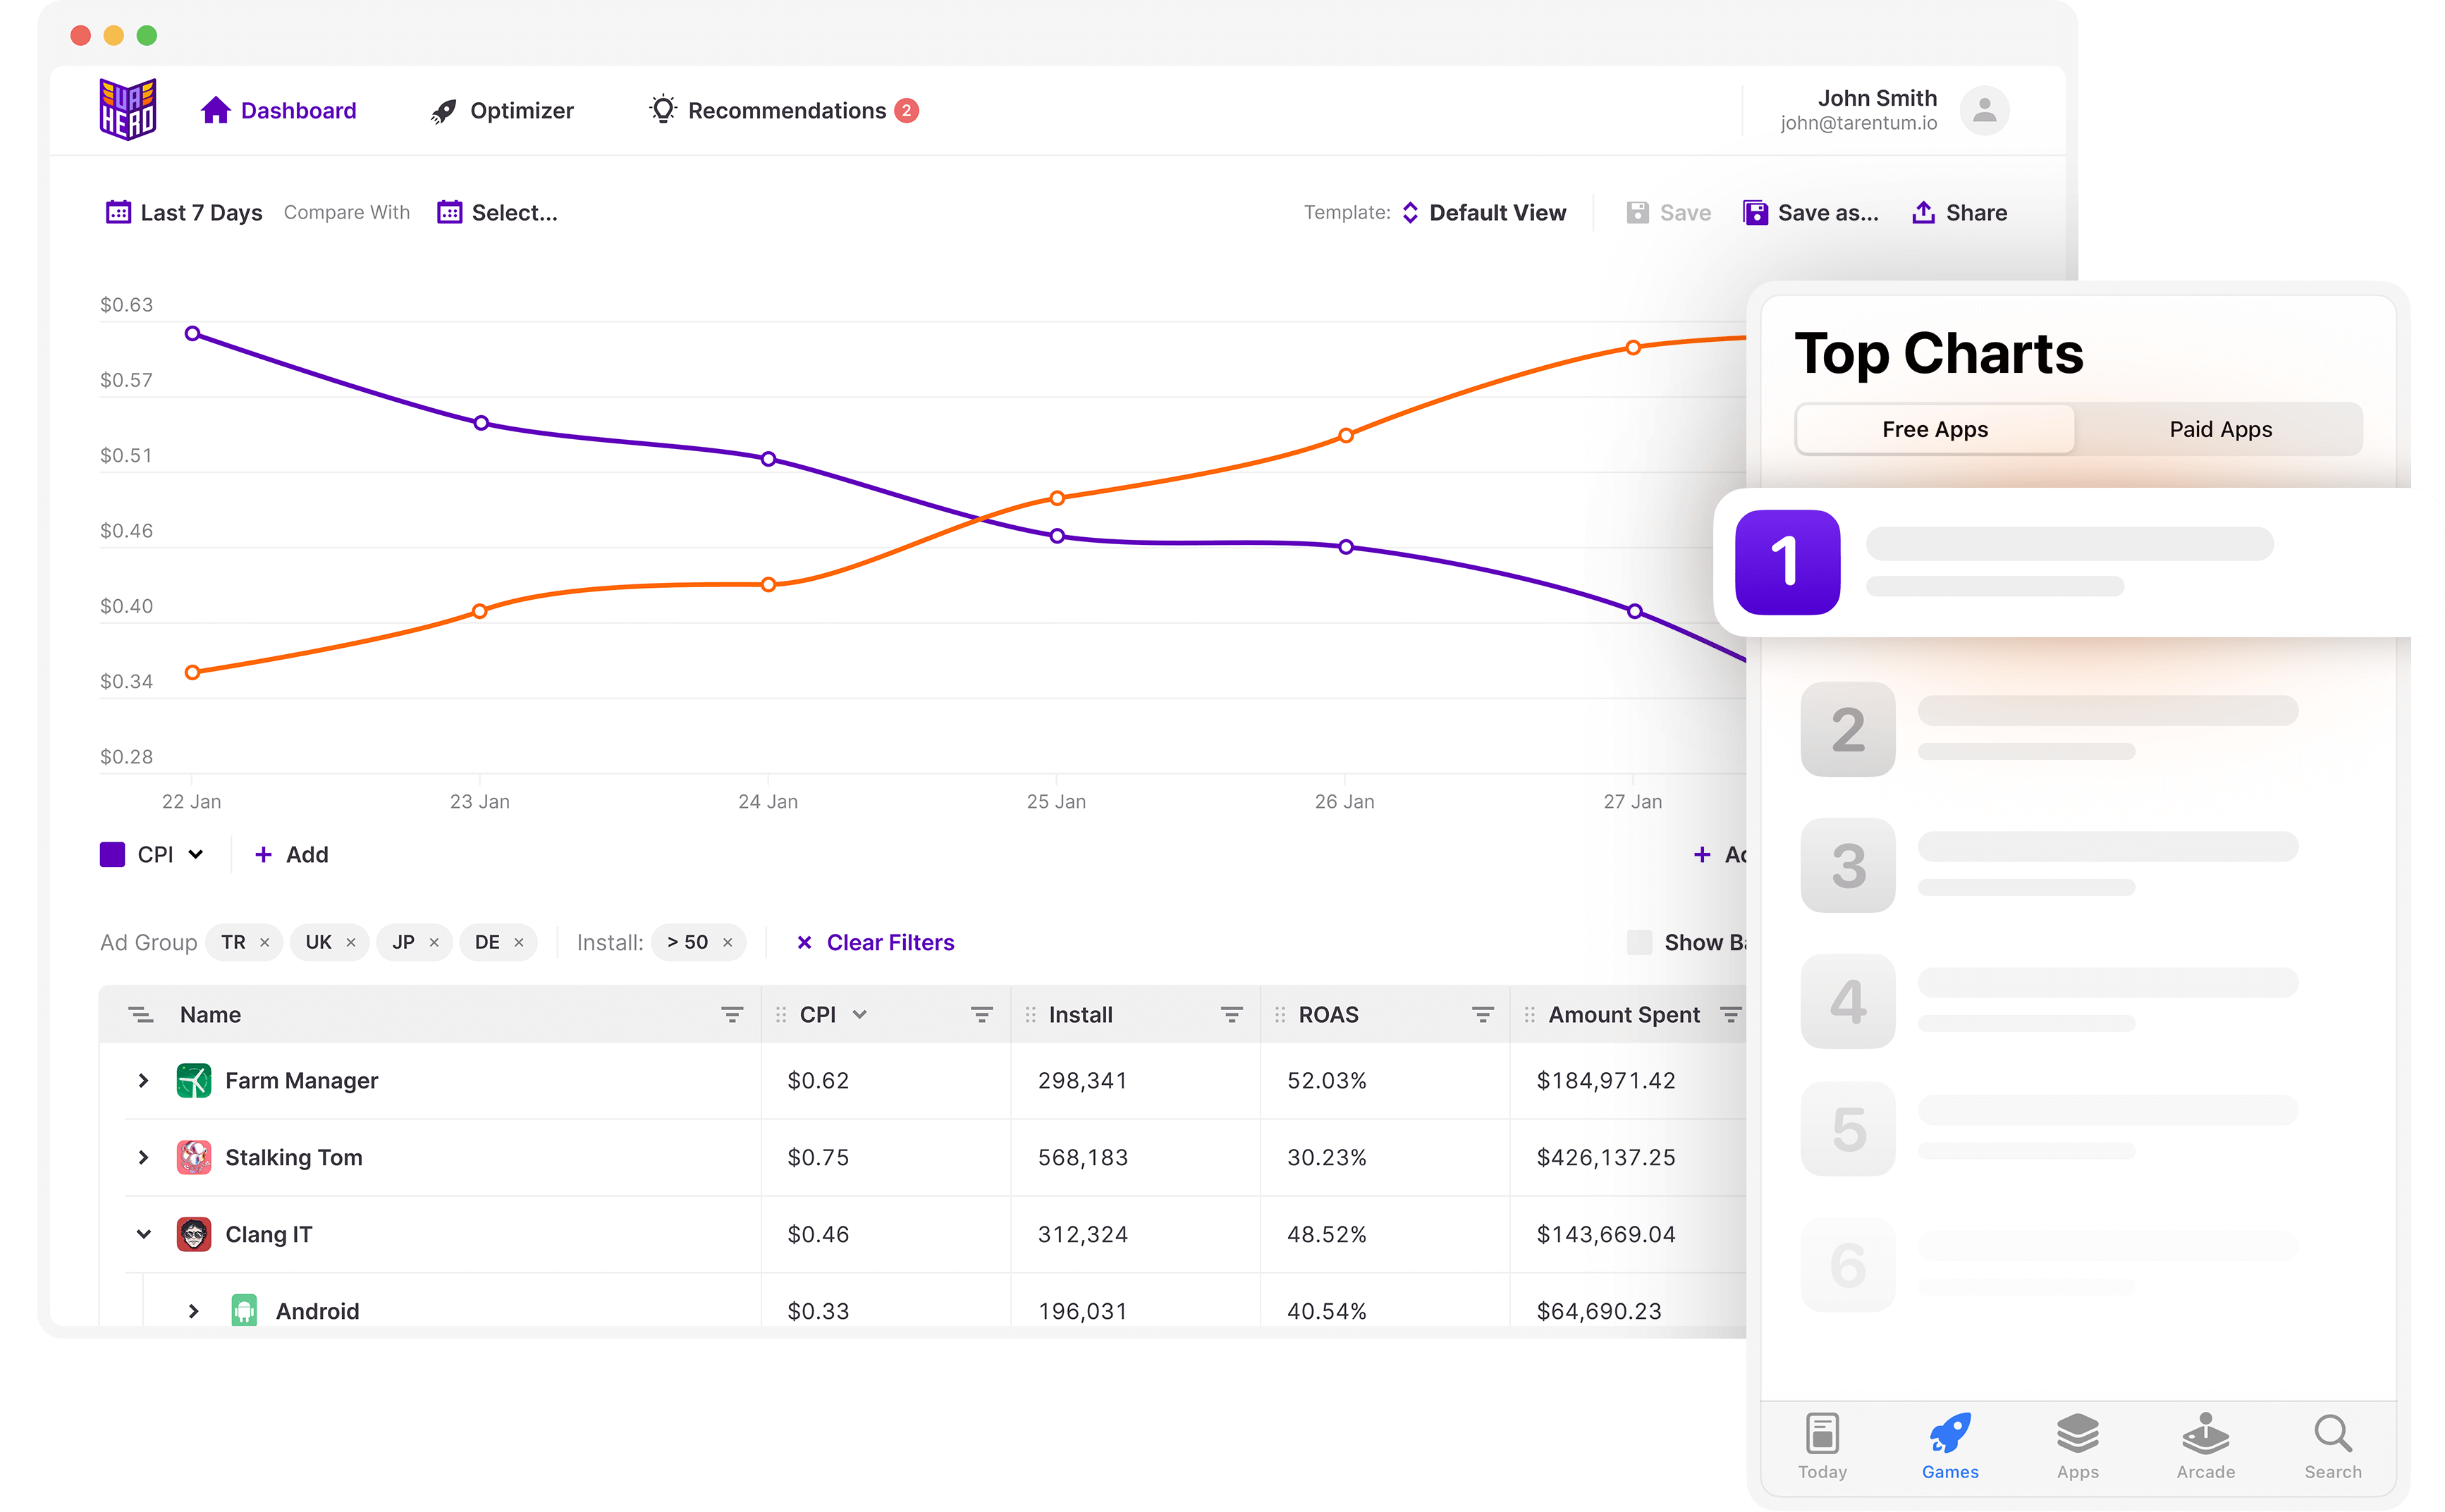Grab the Amount Spent column drag handle
This screenshot has height=1512, width=2445.
[x=1530, y=1014]
